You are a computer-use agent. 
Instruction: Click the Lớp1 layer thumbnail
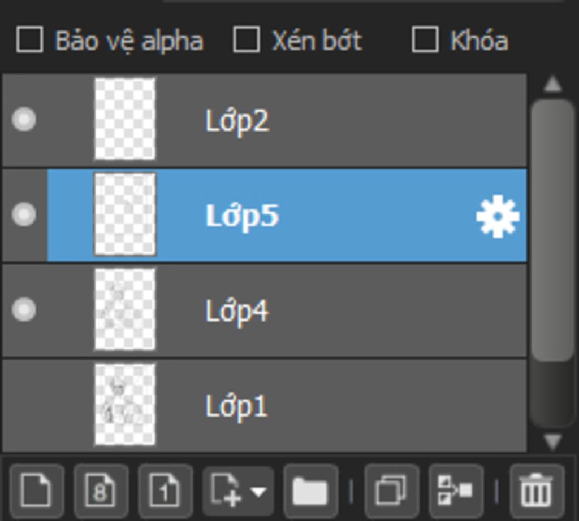(125, 405)
